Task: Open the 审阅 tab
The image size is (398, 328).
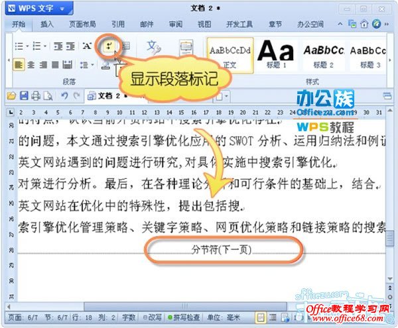Action: [176, 25]
